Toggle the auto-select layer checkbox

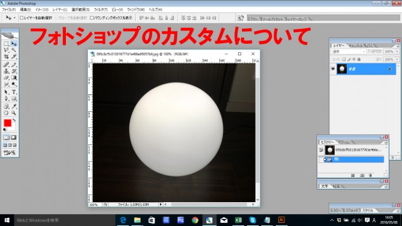[21, 18]
